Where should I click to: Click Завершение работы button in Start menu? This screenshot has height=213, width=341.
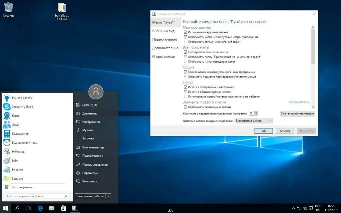click(x=90, y=196)
